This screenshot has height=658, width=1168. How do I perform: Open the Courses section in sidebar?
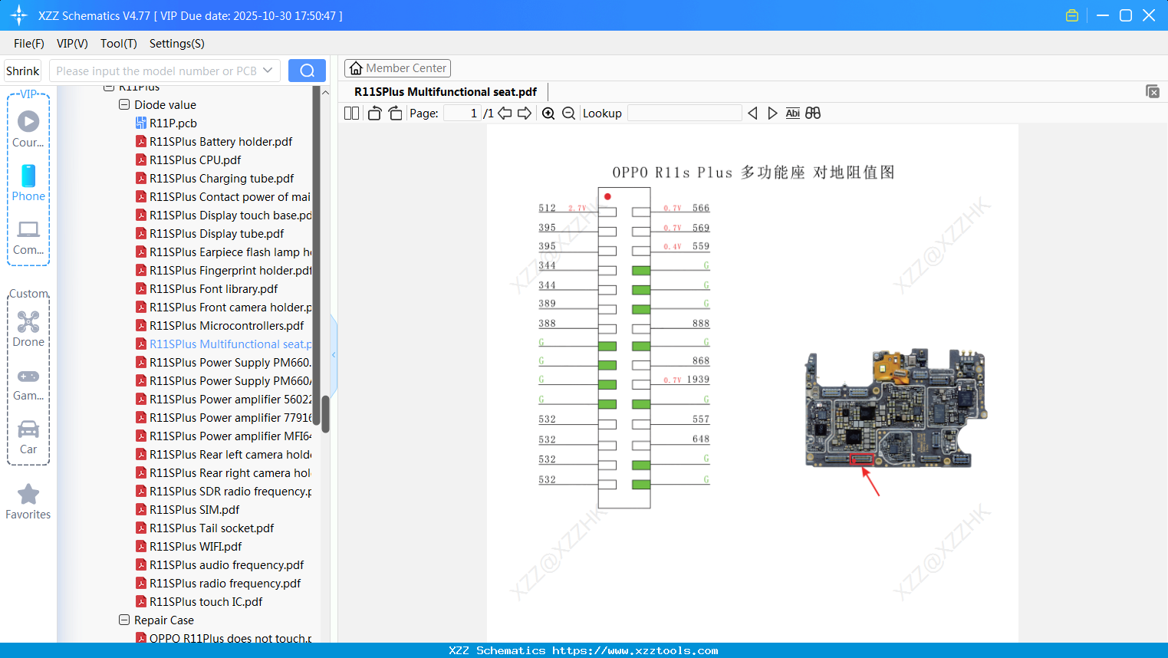28,129
